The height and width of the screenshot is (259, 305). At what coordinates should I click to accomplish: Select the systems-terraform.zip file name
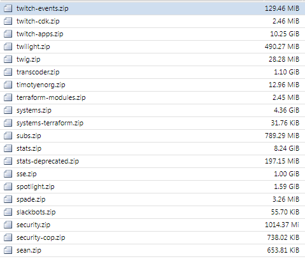point(50,123)
